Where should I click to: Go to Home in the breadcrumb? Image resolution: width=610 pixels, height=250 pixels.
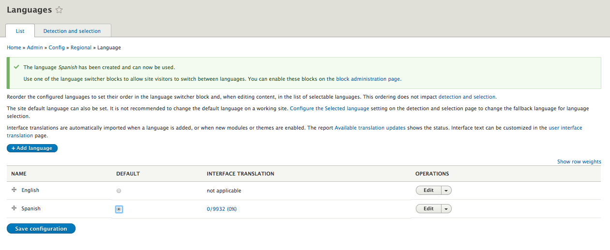(x=14, y=47)
